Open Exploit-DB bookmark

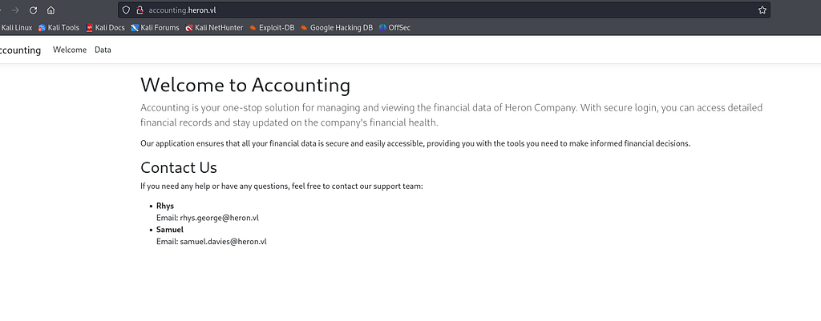tap(272, 28)
